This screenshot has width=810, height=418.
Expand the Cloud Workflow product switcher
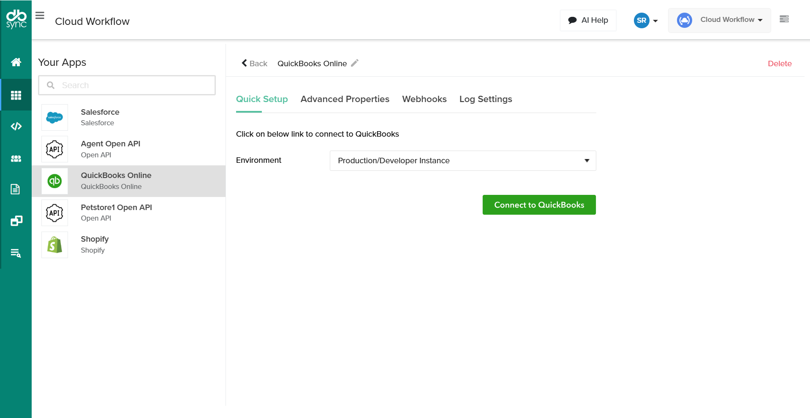point(719,20)
